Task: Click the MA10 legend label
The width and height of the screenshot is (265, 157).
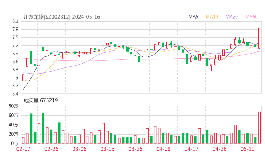Action: coord(212,17)
